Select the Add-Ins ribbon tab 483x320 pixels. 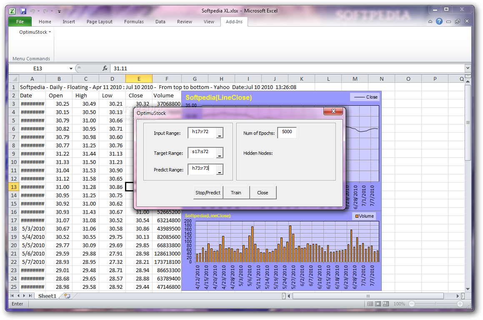pyautogui.click(x=234, y=22)
